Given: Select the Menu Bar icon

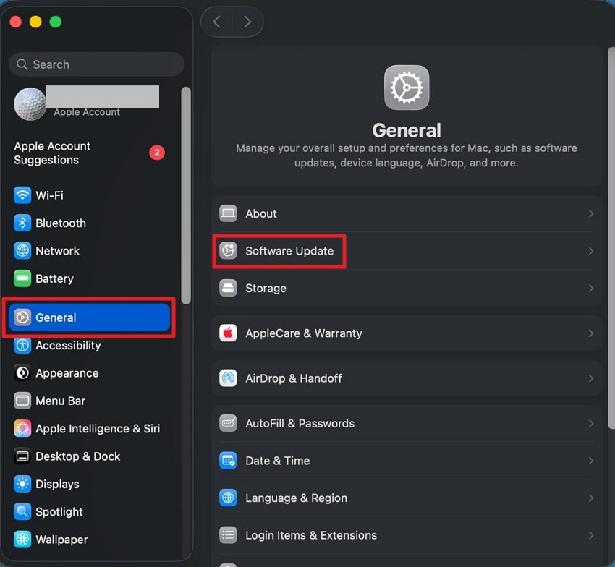Looking at the screenshot, I should click(x=20, y=401).
